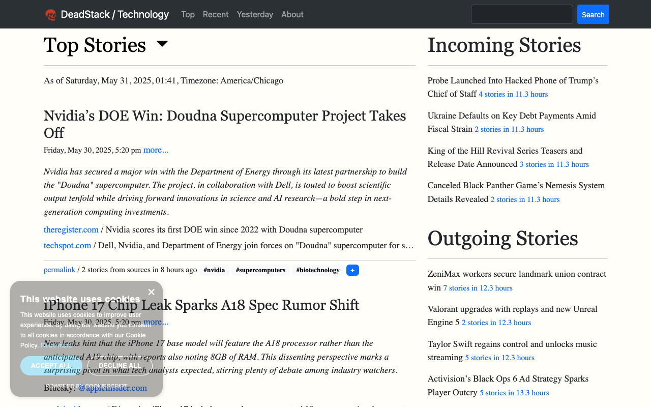Image resolution: width=651 pixels, height=407 pixels.
Task: Open the Nvidia story permalink
Action: tap(60, 270)
